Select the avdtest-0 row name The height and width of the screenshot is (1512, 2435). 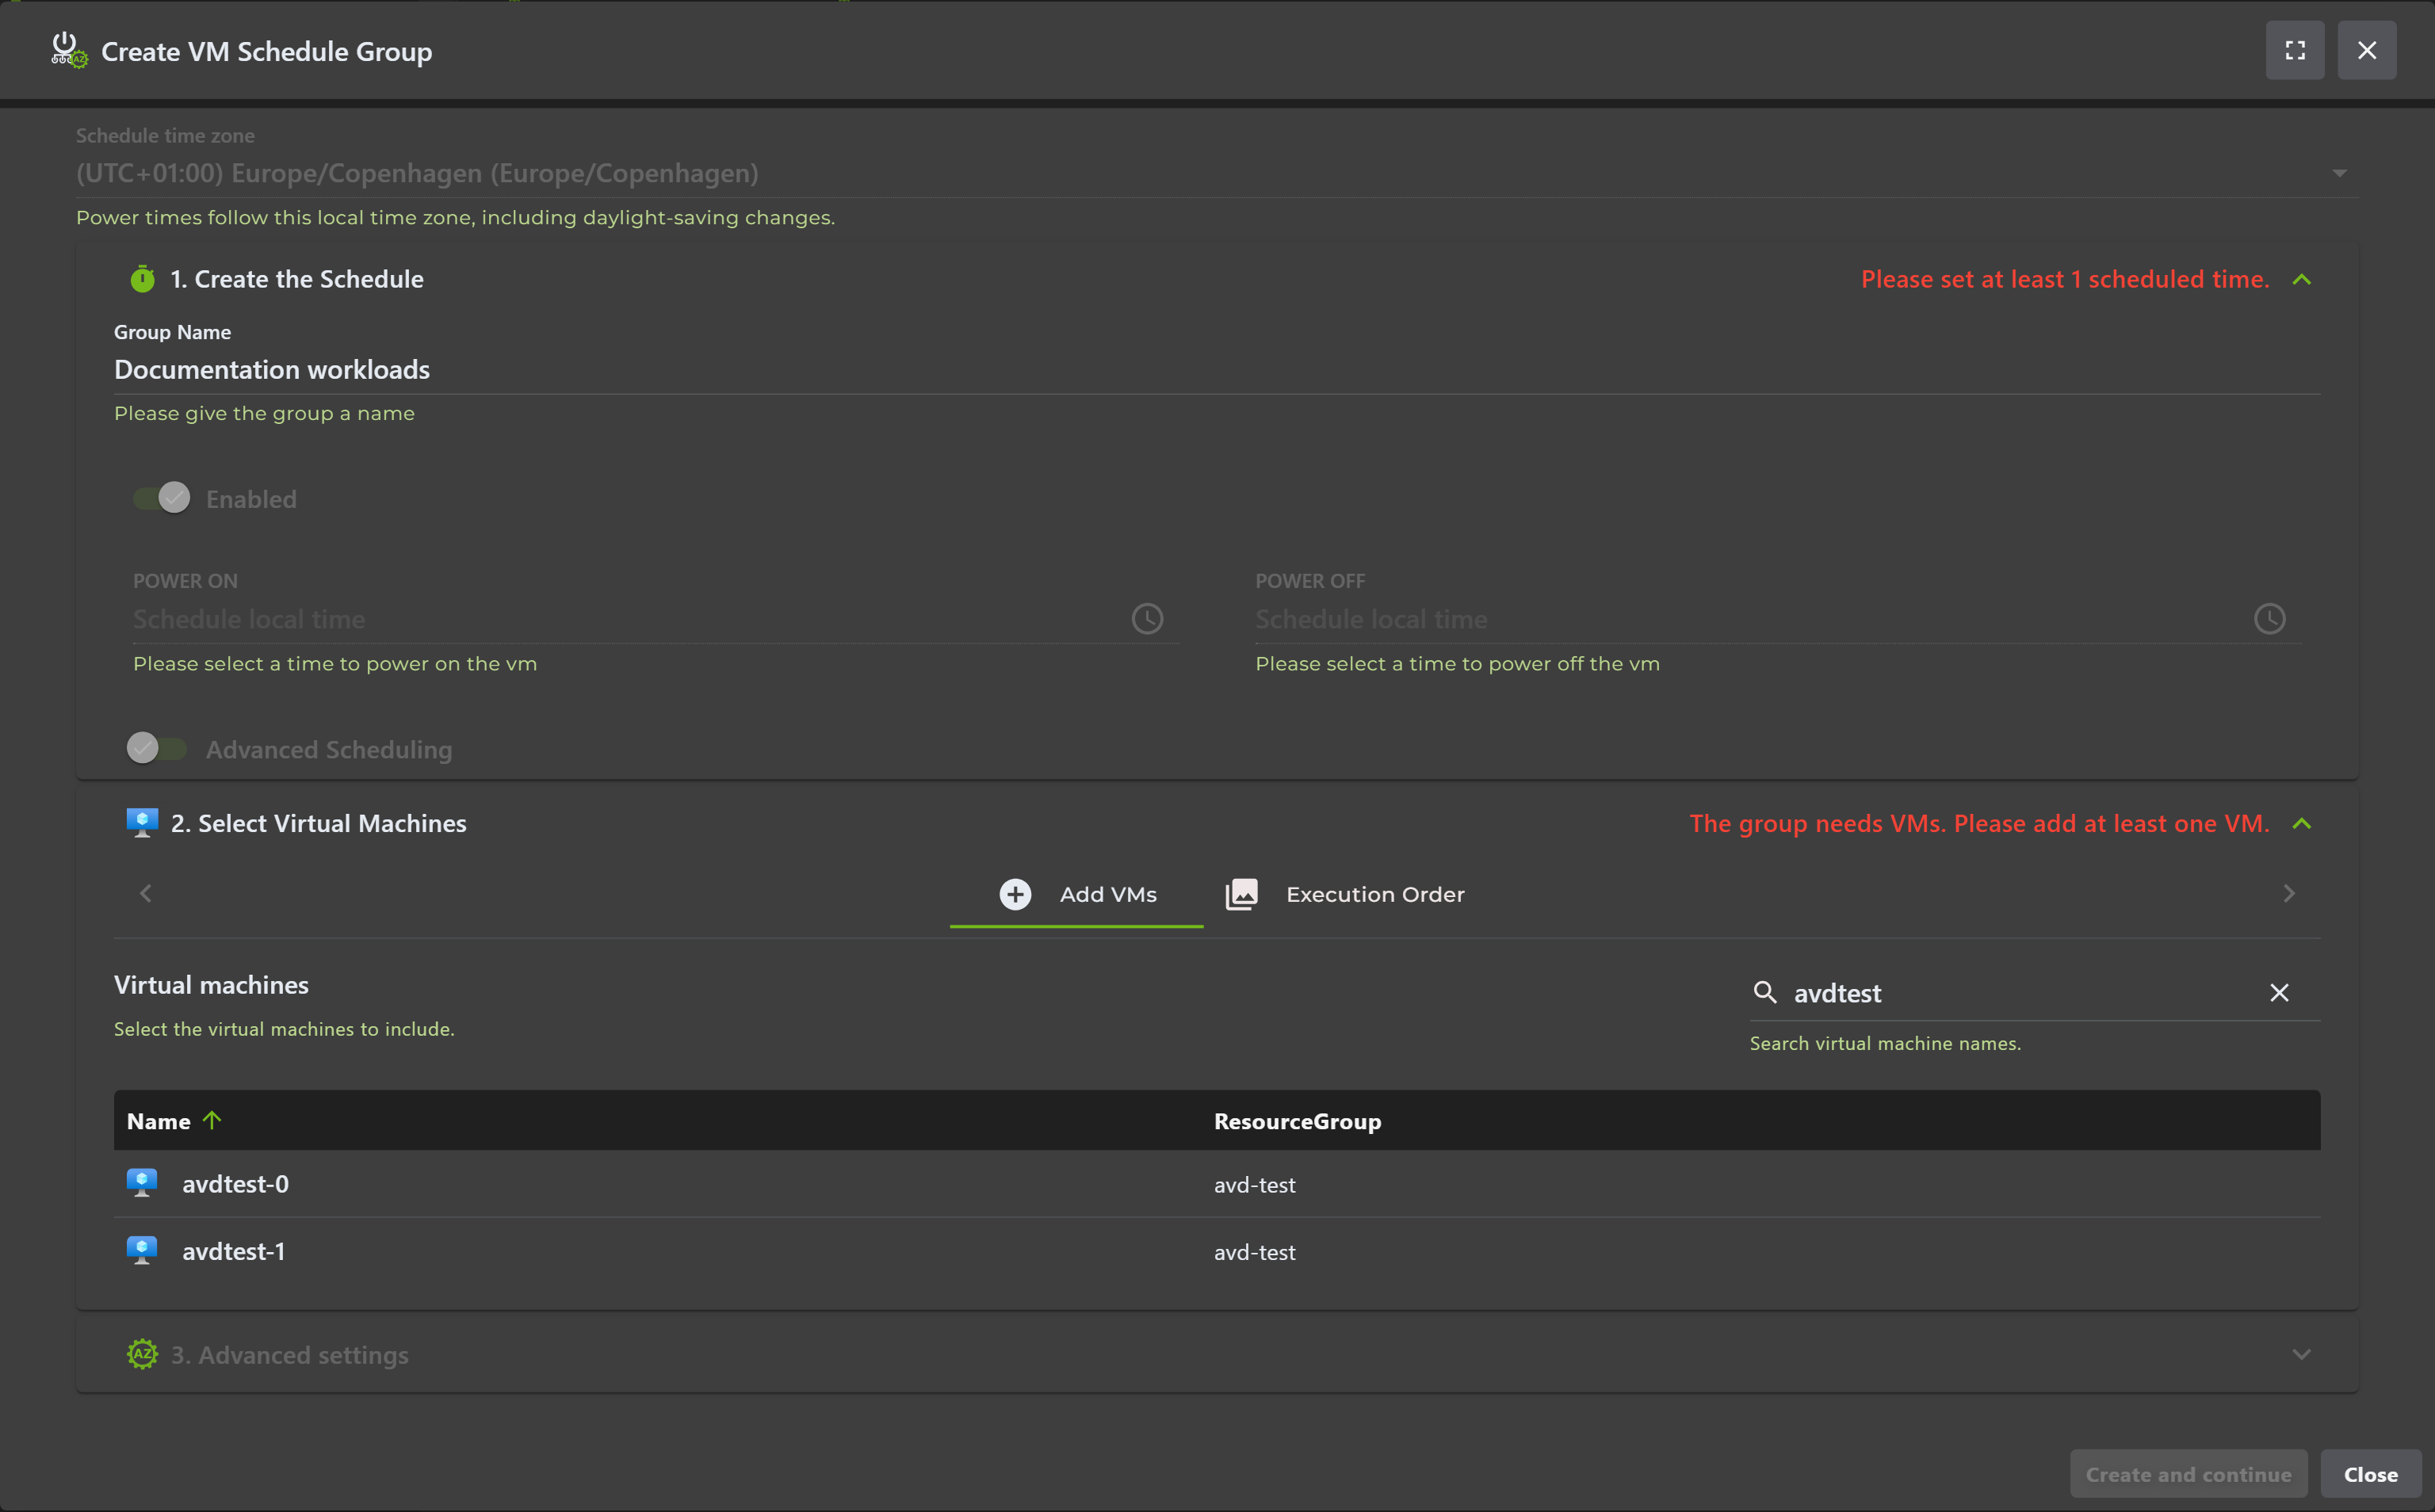[x=235, y=1184]
